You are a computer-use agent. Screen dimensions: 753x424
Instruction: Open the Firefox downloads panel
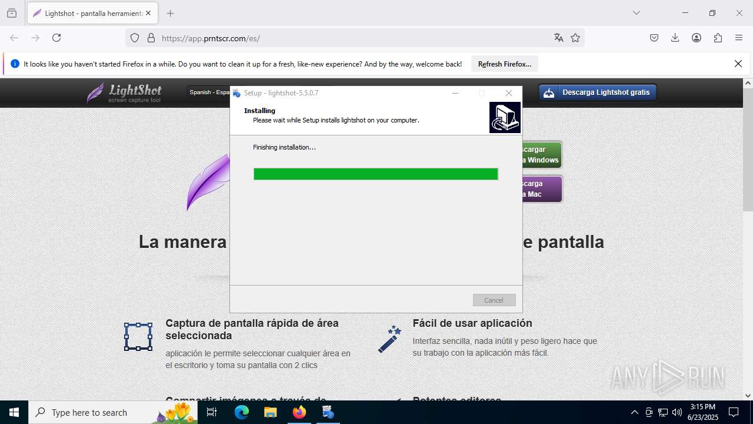675,38
